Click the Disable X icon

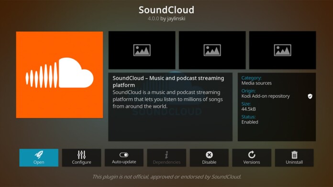point(209,155)
